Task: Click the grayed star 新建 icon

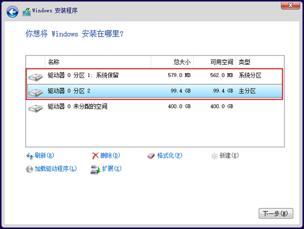Action: click(214, 156)
